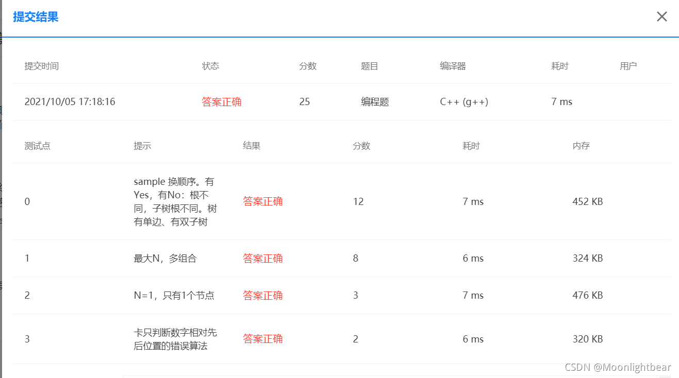Image resolution: width=679 pixels, height=378 pixels.
Task: Click the 测试点 column header
Action: (x=38, y=146)
